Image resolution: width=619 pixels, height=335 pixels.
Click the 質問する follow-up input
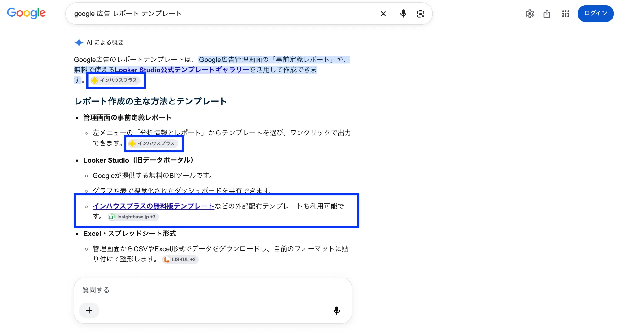213,290
